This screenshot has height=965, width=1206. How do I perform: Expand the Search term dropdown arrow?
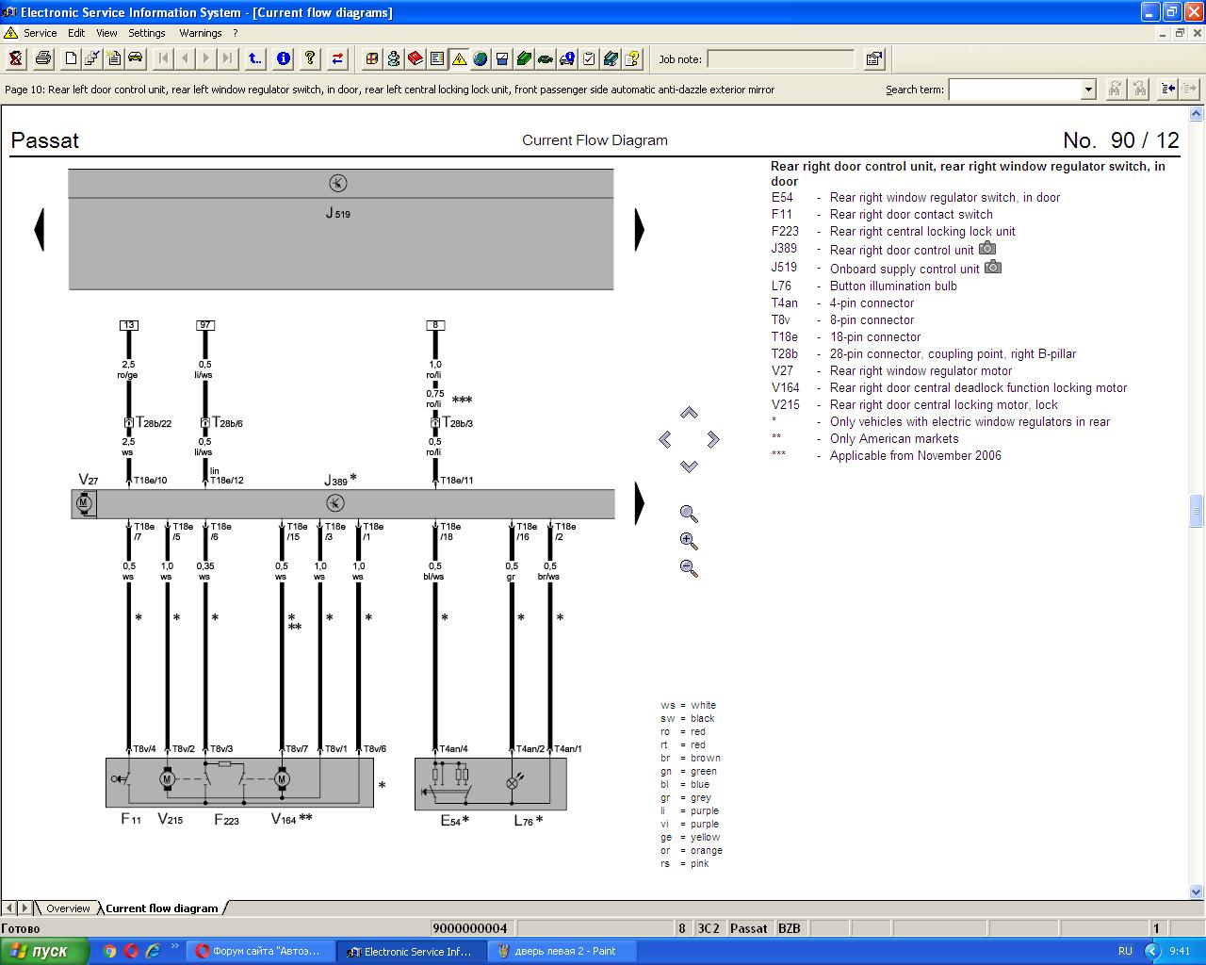[x=1089, y=90]
